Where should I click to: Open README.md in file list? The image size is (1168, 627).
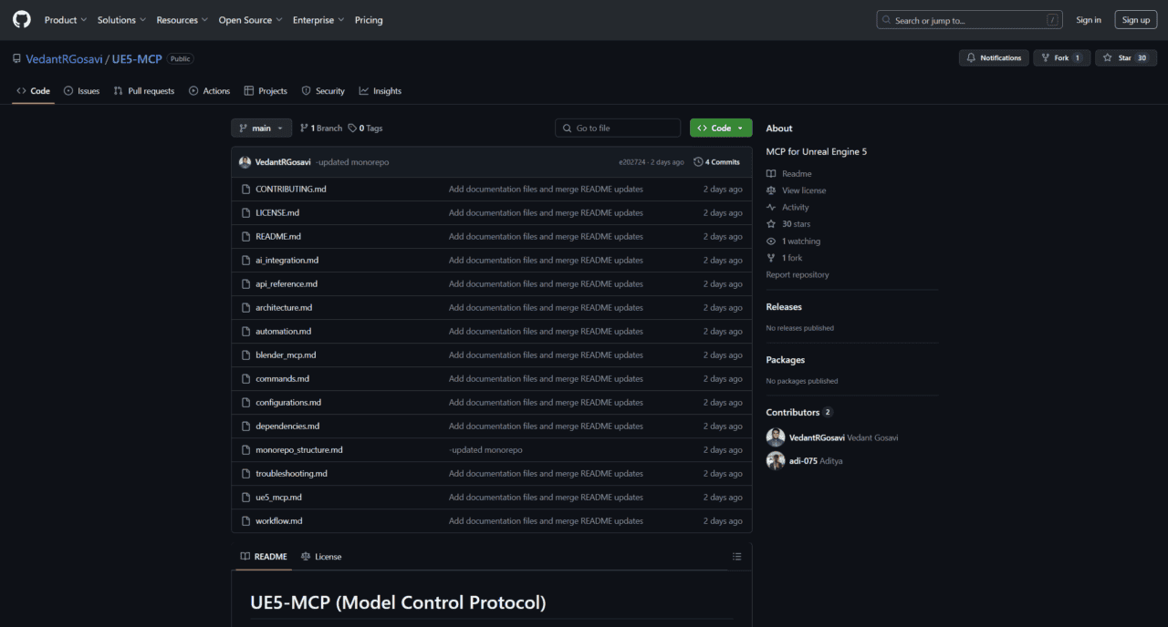pyautogui.click(x=278, y=236)
